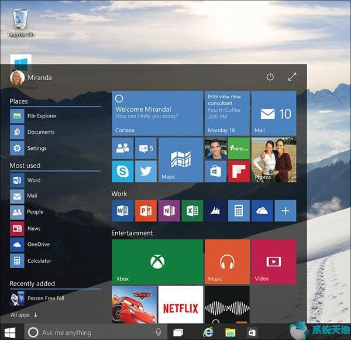Open the dark blue mountain-chart tile in Work

click(x=215, y=211)
